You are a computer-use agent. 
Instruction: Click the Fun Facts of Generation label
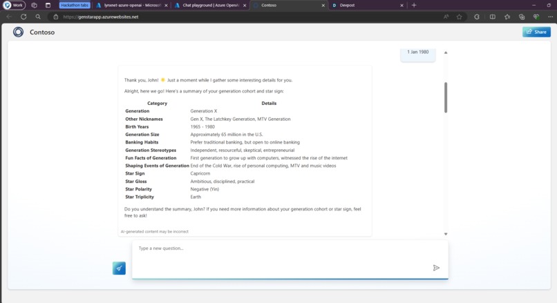(151, 158)
